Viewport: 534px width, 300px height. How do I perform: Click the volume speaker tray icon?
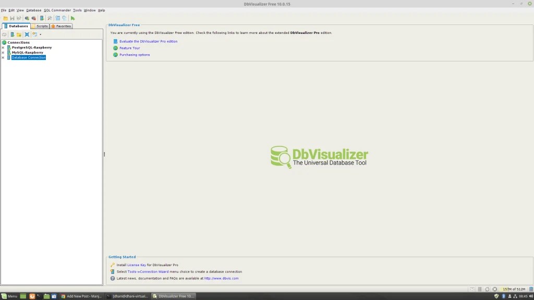tap(531, 296)
